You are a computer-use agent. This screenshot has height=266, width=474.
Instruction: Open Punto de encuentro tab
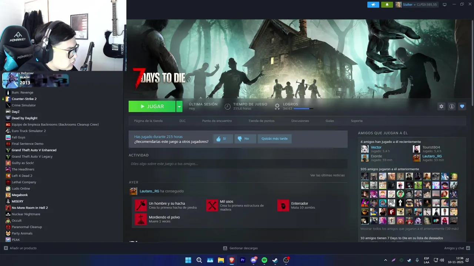click(x=217, y=121)
